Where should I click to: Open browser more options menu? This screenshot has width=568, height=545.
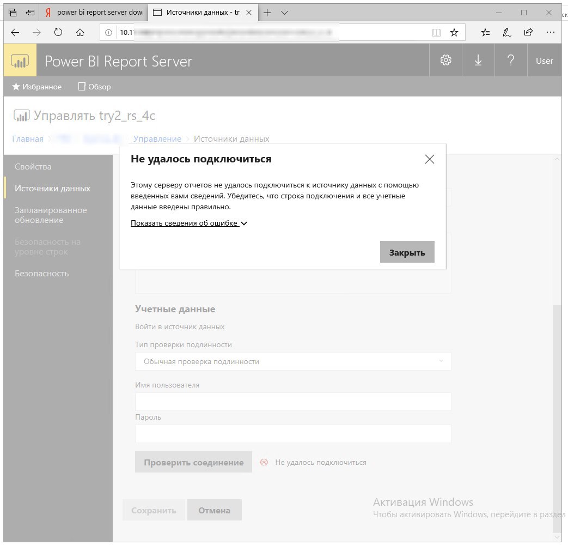tap(550, 33)
